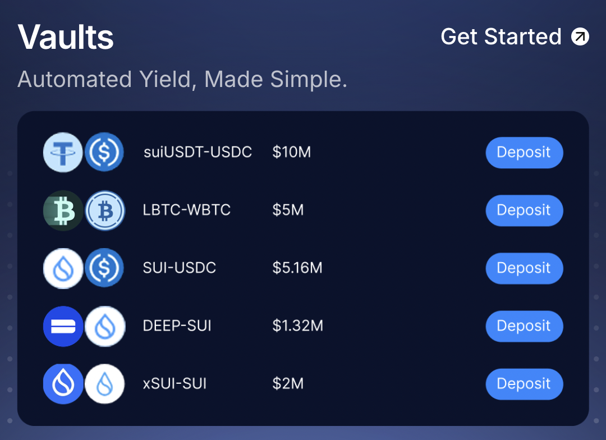Click SUI droplet icon in SUI-USDC row
Viewport: 606px width, 440px height.
coord(63,268)
